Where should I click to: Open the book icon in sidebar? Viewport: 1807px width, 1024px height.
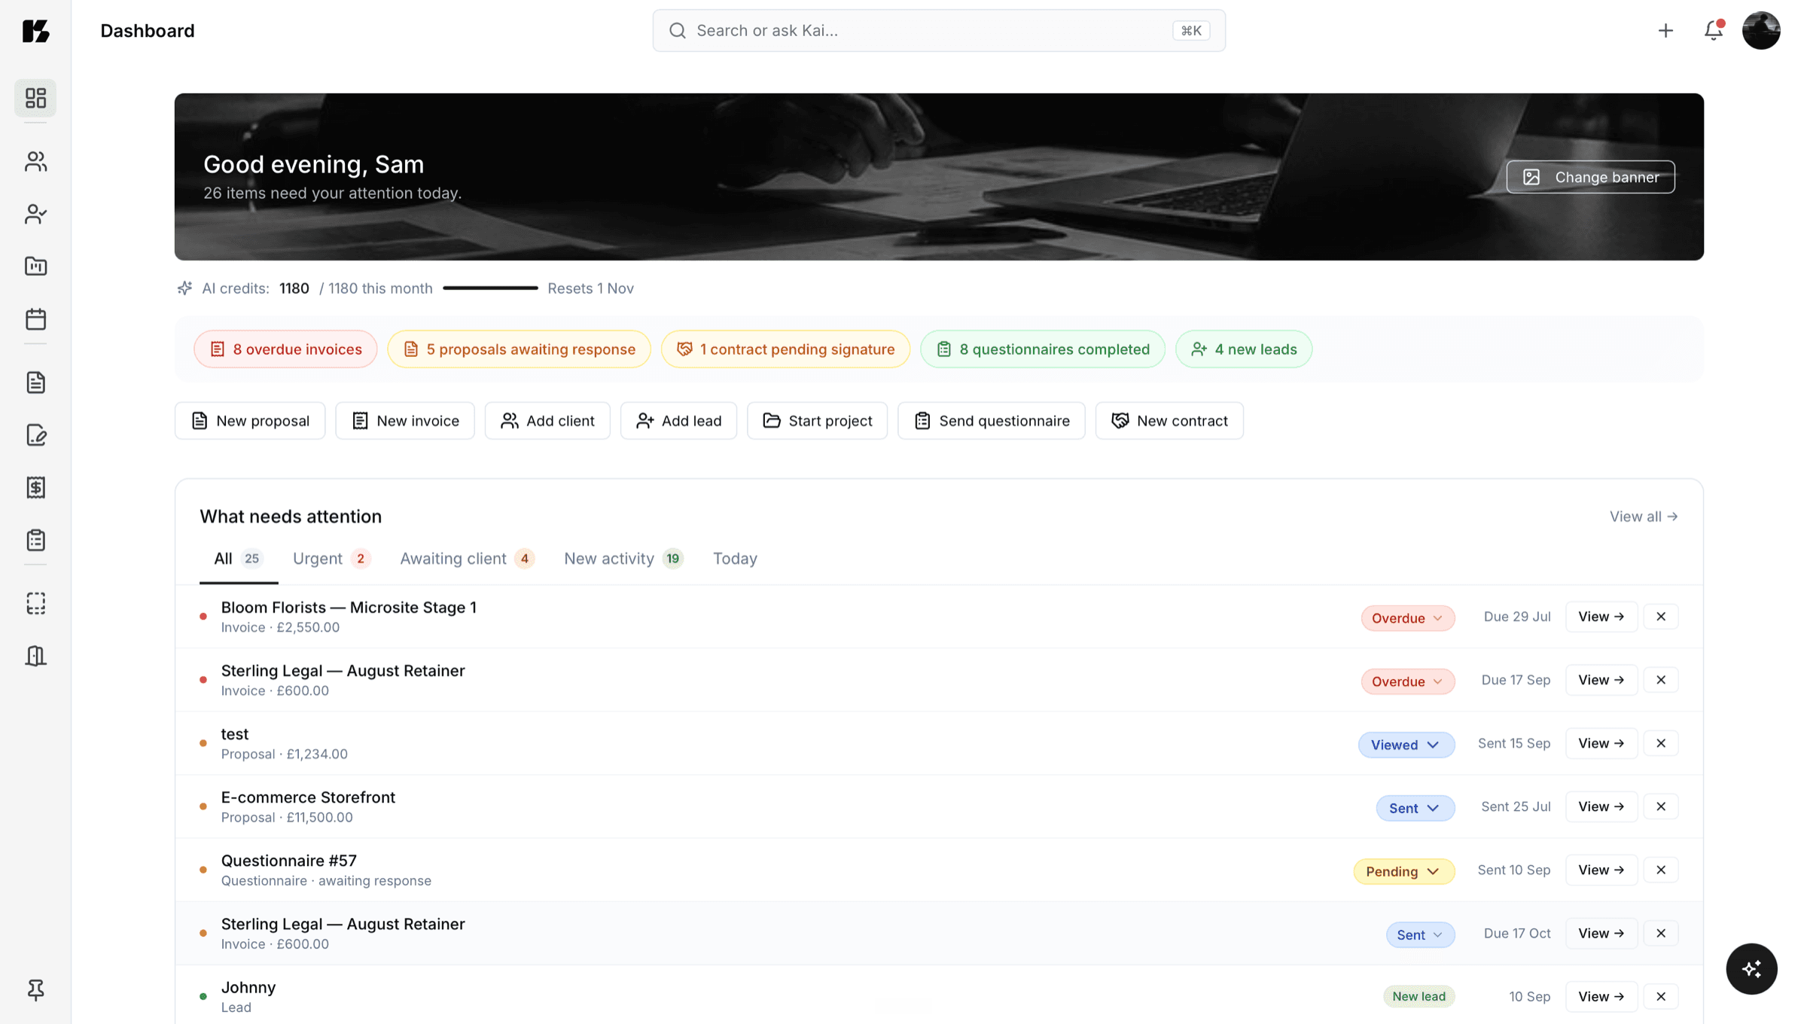(35, 656)
